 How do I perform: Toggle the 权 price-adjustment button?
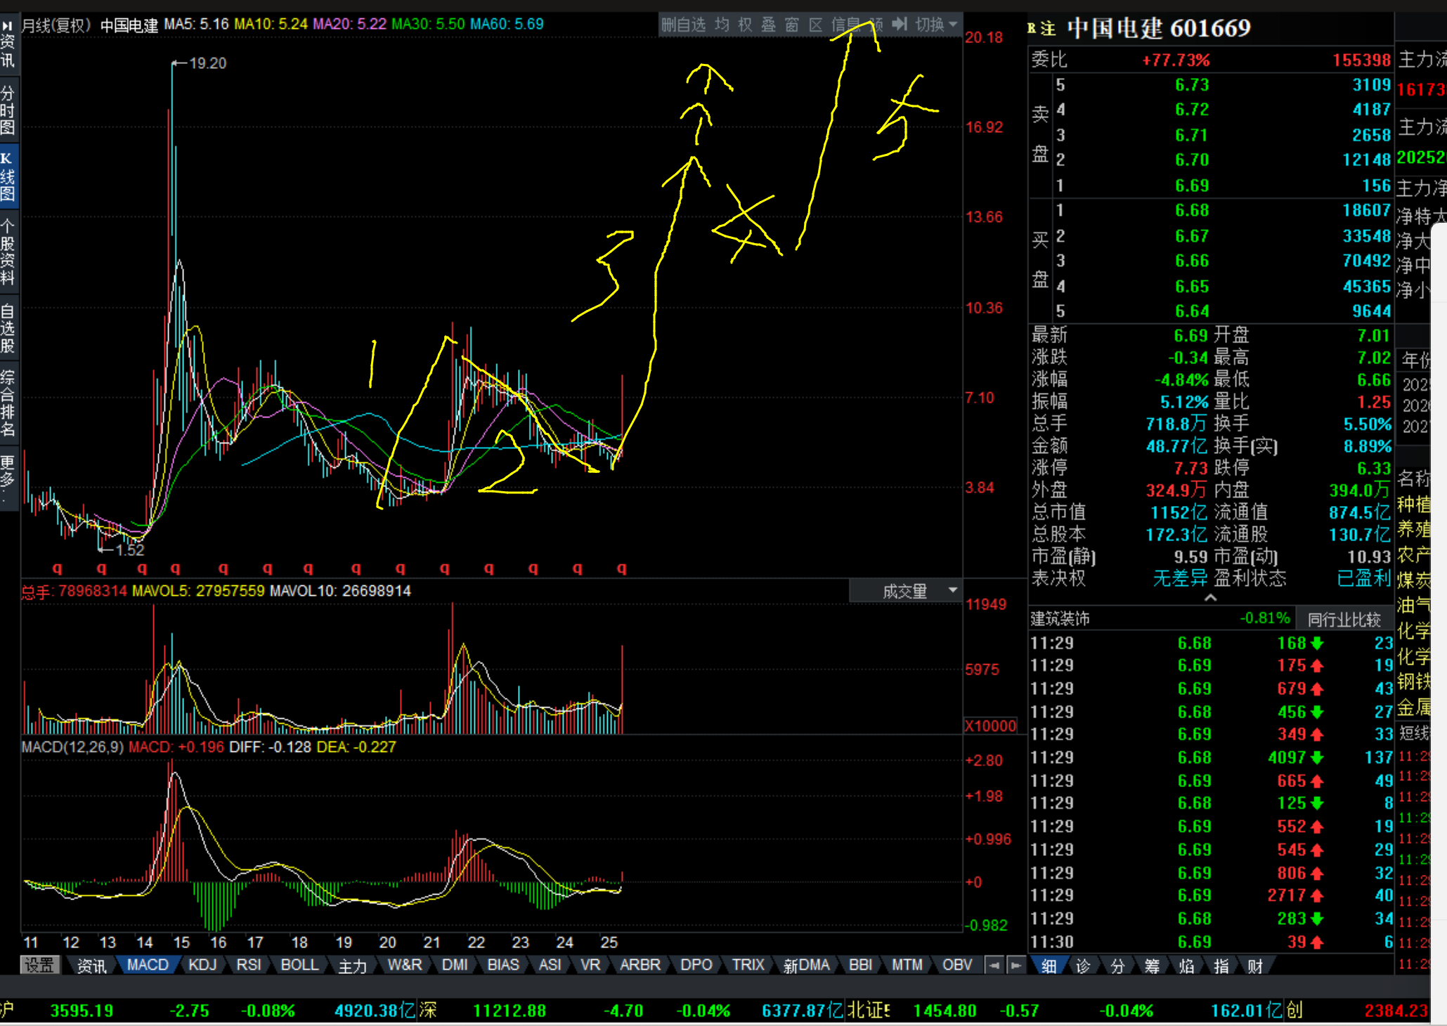click(x=745, y=25)
